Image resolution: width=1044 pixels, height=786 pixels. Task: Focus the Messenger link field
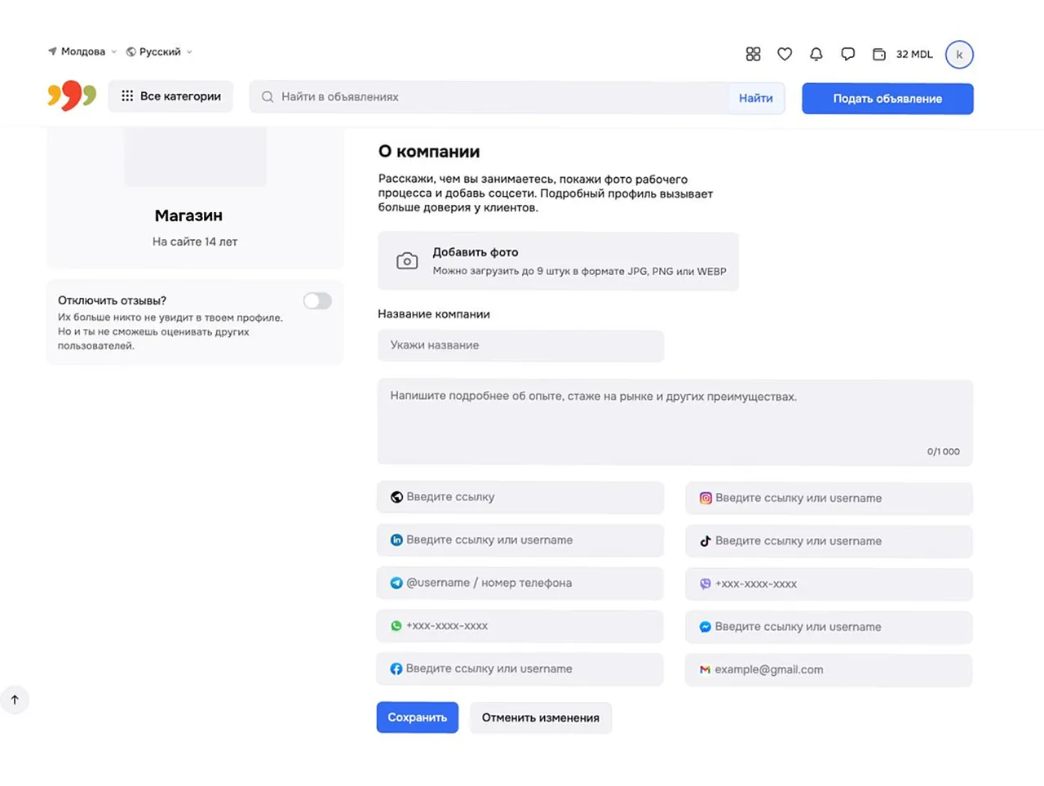click(x=829, y=627)
